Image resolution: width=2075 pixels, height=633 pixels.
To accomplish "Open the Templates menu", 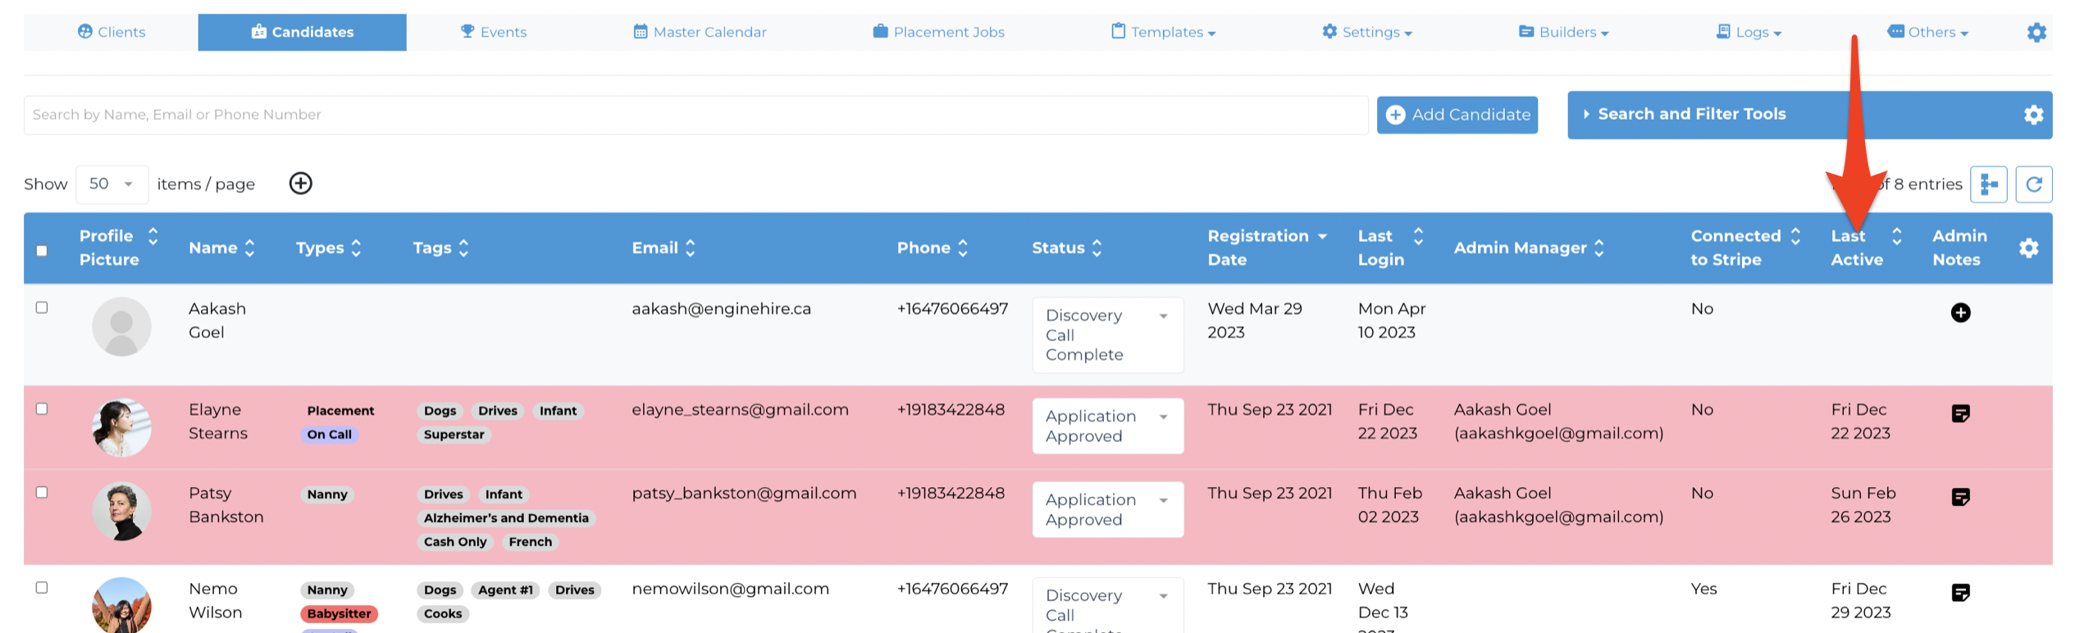I will click(x=1163, y=32).
